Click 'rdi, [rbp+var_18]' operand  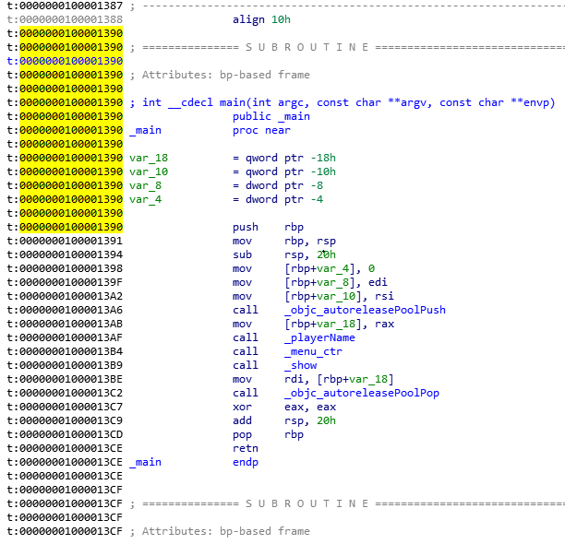pyautogui.click(x=340, y=379)
